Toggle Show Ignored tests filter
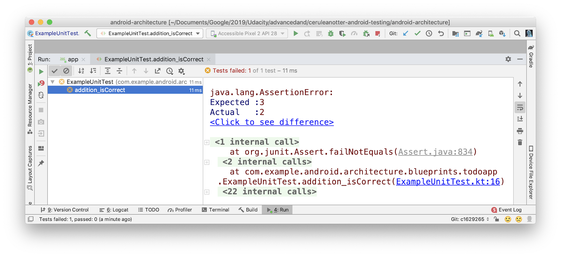Screen dimensions: 561x257 coord(66,71)
